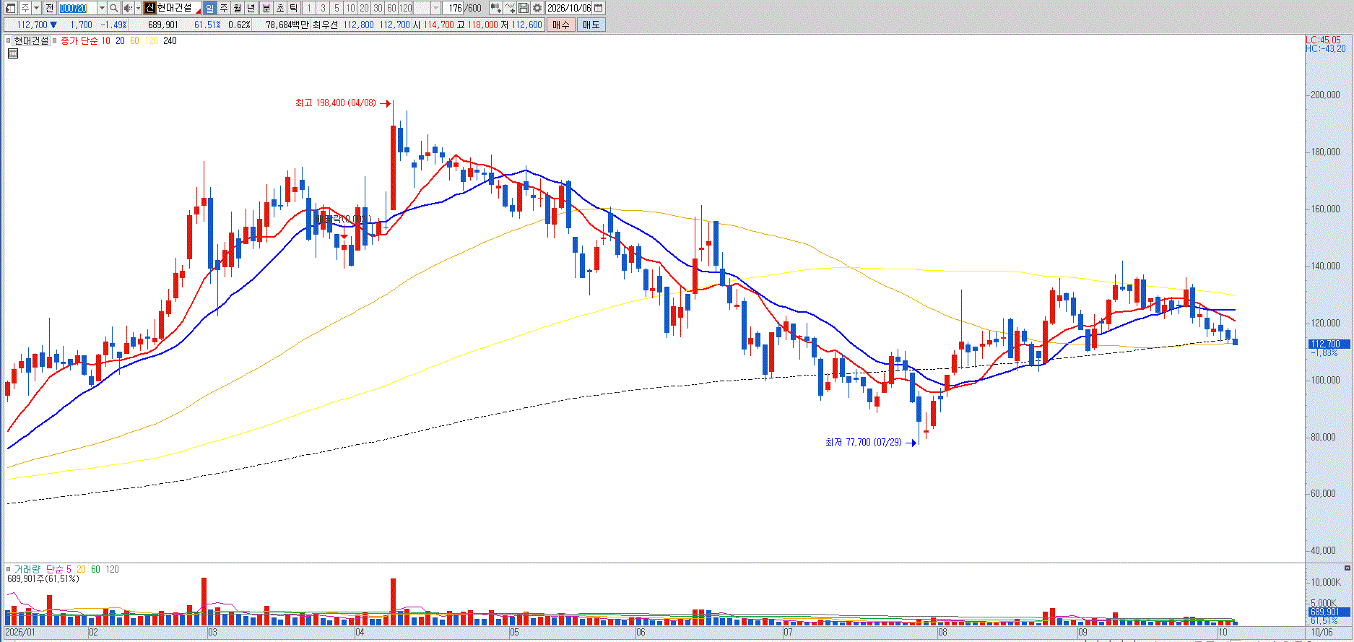Click the stock code input field

[x=77, y=8]
